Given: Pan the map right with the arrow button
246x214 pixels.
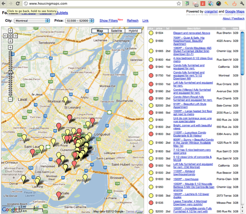Looking at the screenshot, I should click(15, 36).
